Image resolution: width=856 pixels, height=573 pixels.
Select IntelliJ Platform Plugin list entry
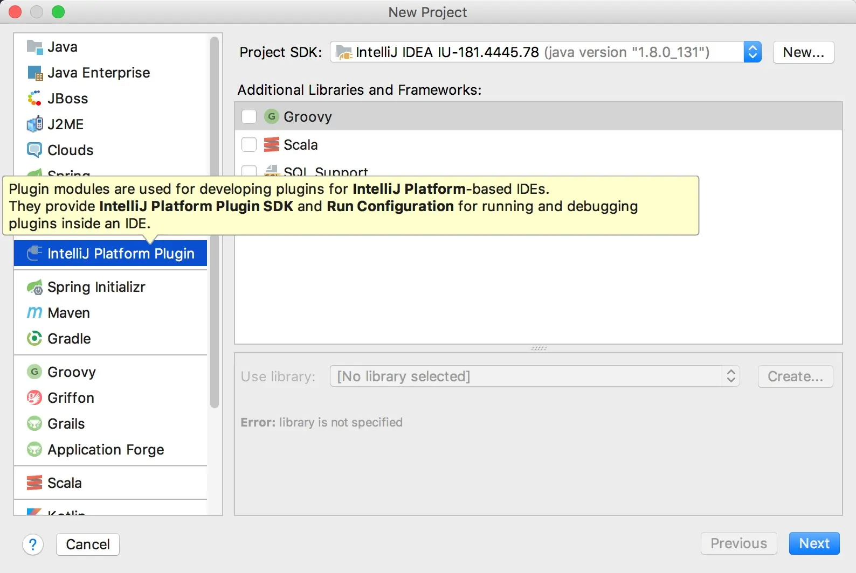(111, 254)
